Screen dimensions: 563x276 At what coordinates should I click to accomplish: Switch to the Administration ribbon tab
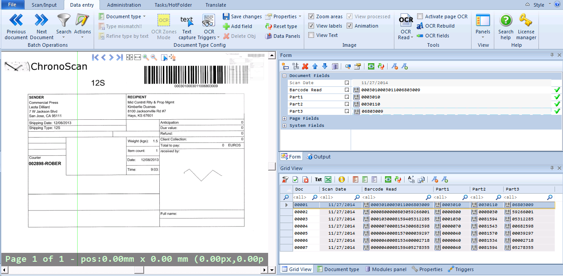pos(124,5)
